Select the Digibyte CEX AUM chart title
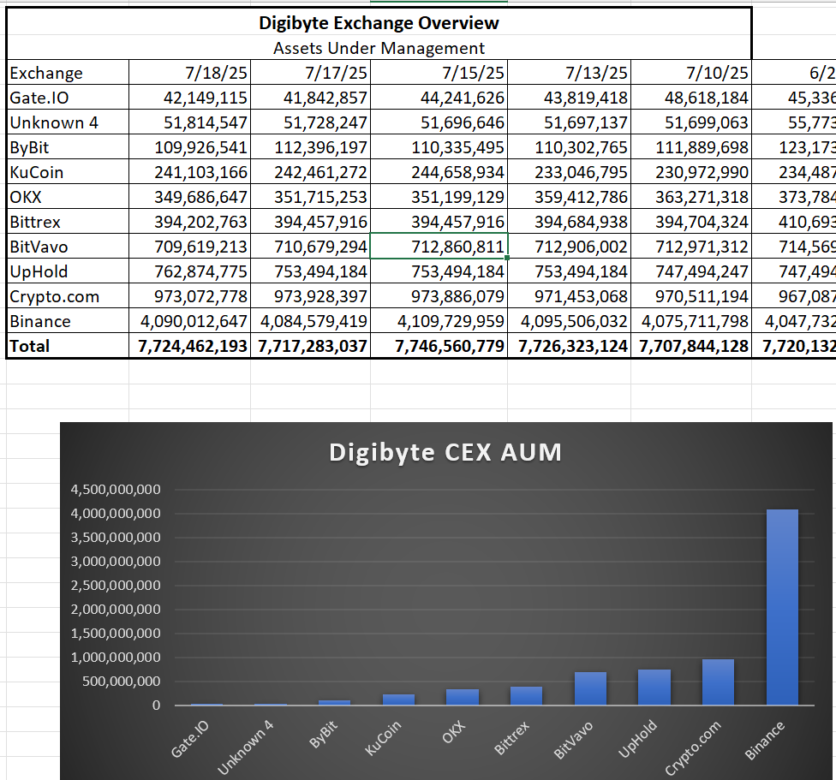Image resolution: width=836 pixels, height=780 pixels. pos(445,453)
